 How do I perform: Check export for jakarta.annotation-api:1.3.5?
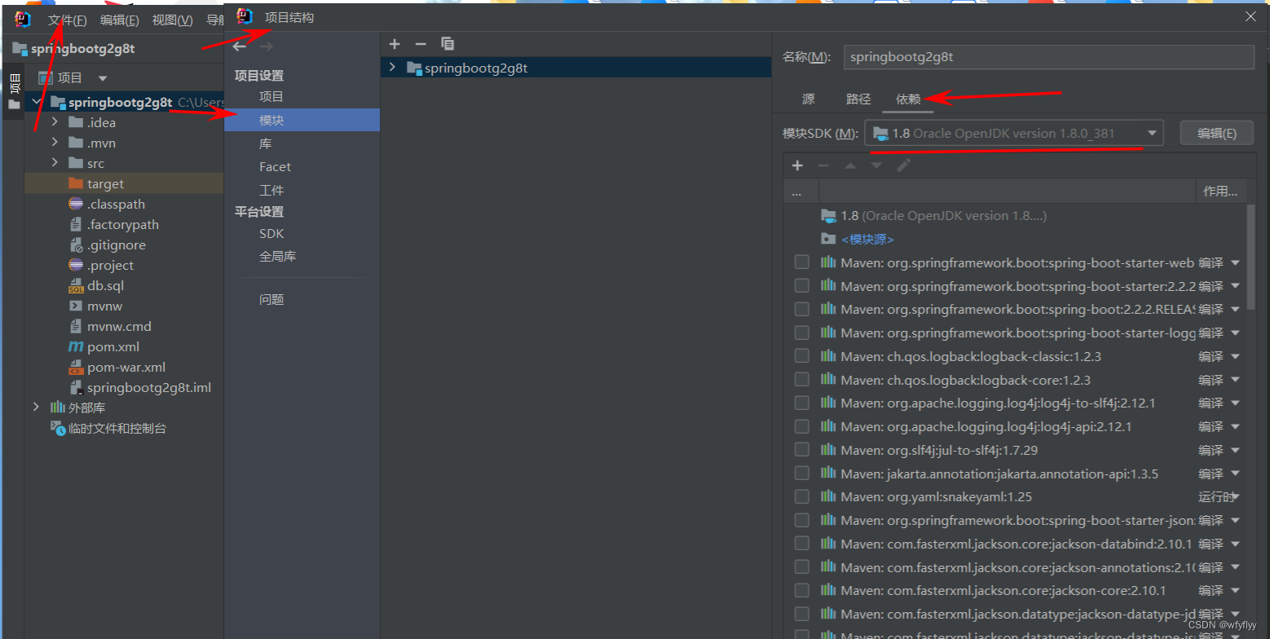tap(802, 473)
